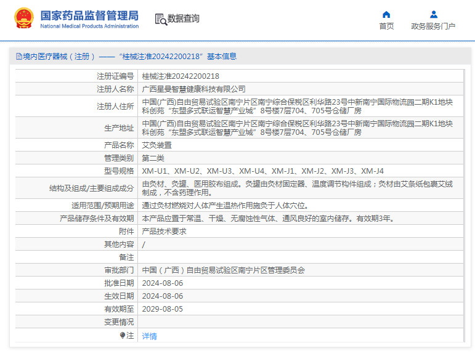
Task: Click the 产品储存条件及有效期 label
Action: coord(97,219)
